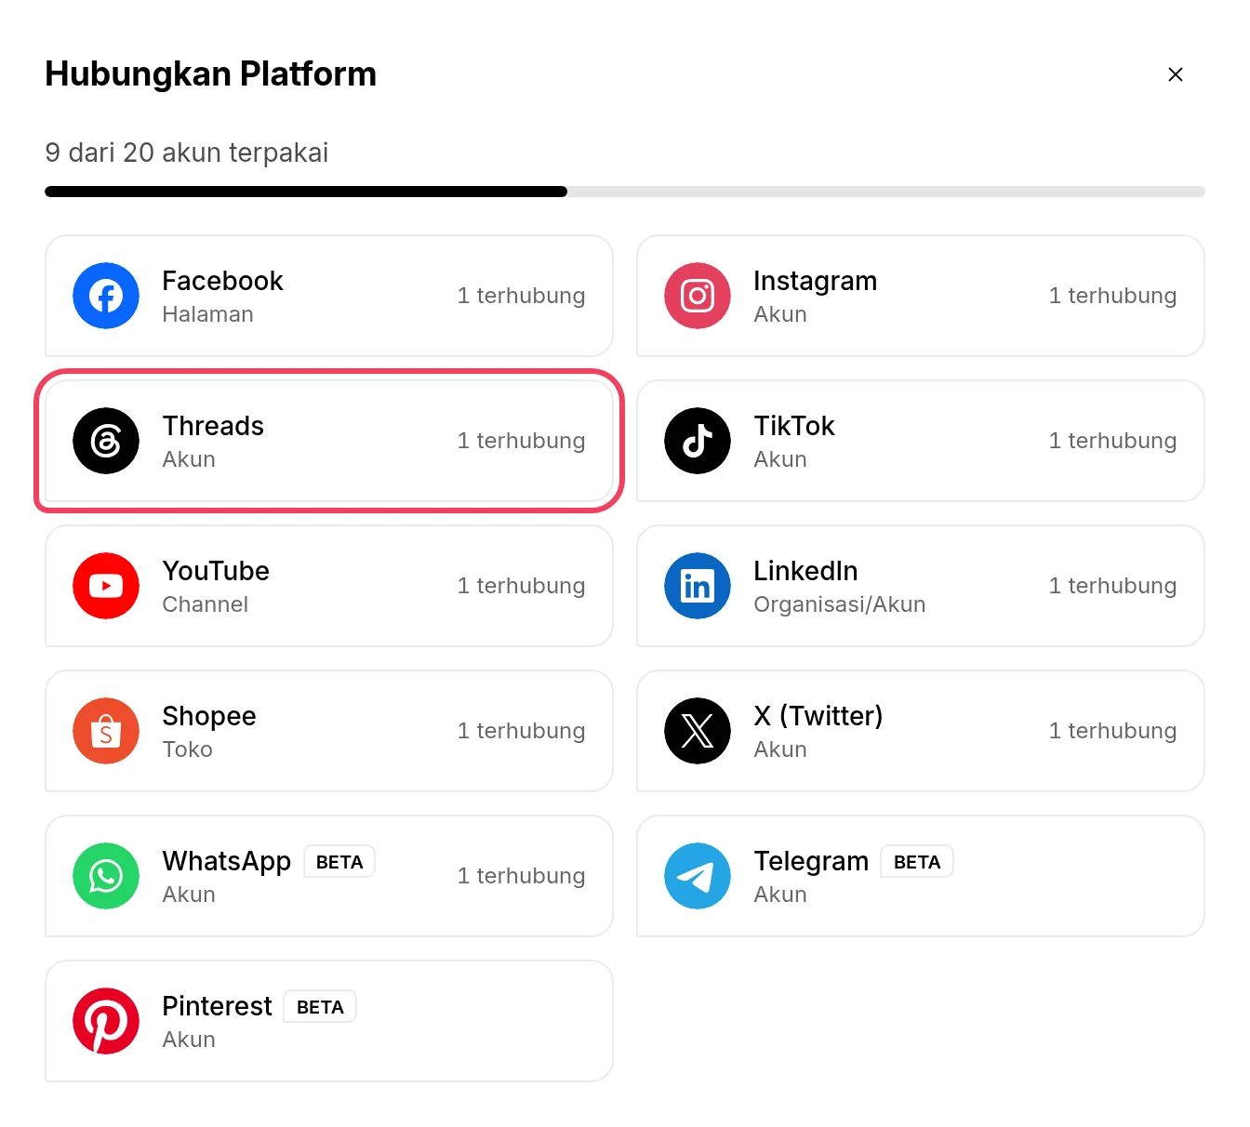Image resolution: width=1250 pixels, height=1127 pixels.
Task: Click the Shopee bag logo icon
Action: click(106, 731)
